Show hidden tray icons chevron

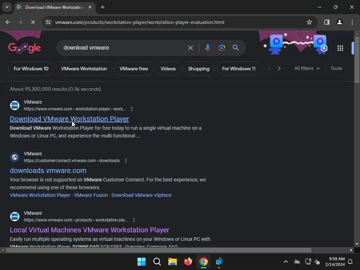(285, 262)
